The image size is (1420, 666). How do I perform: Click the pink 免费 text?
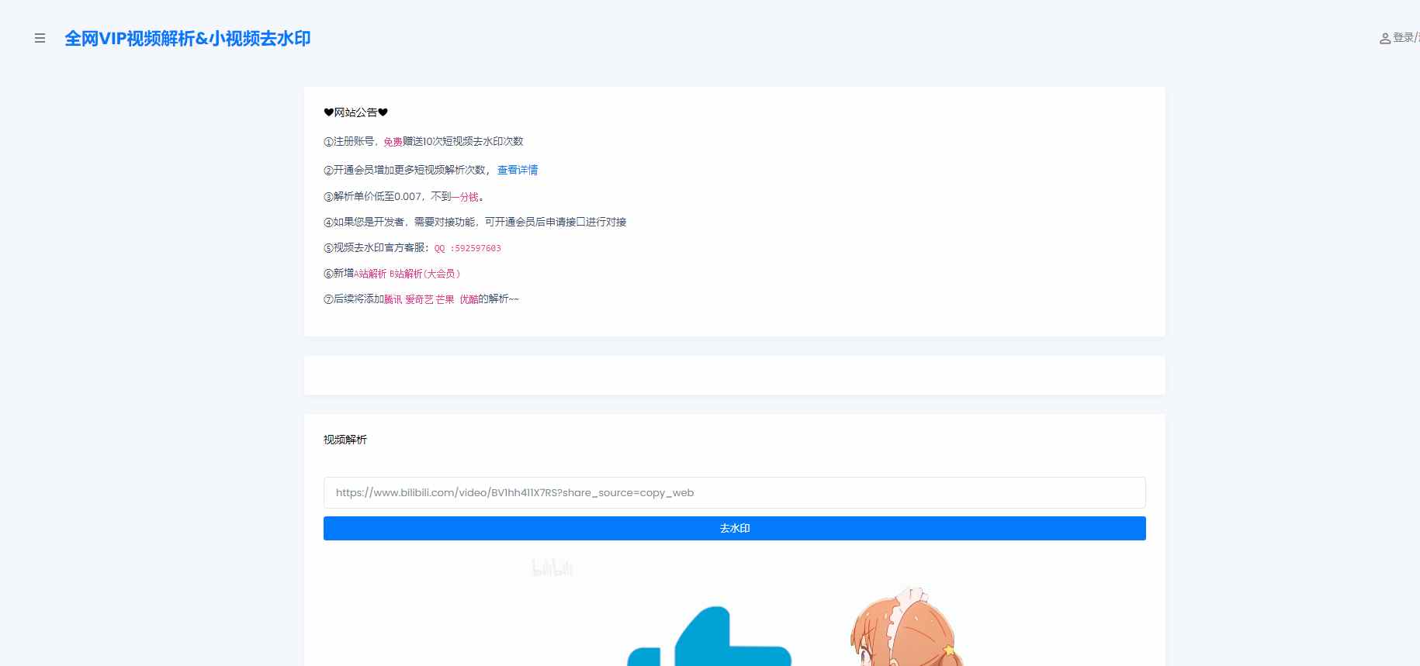point(393,142)
